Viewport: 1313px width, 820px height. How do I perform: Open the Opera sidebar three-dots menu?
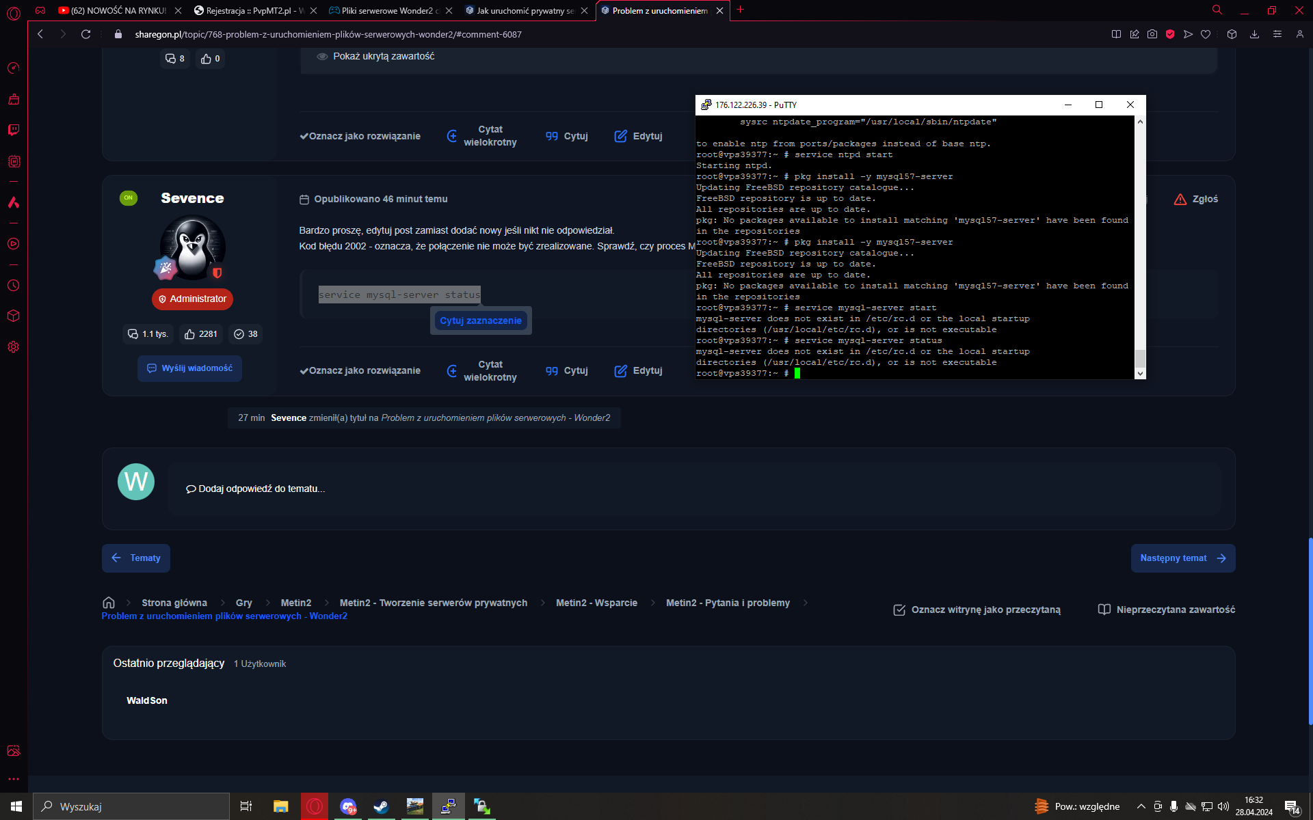pos(14,779)
